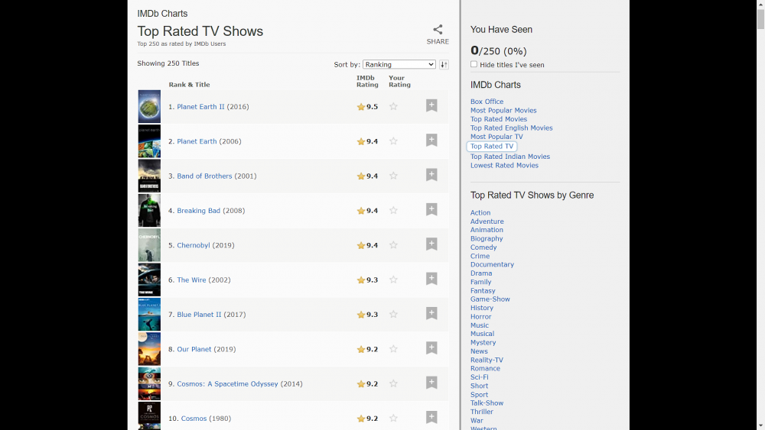The image size is (765, 430).
Task: Check Hide titles I've seen
Action: (474, 65)
